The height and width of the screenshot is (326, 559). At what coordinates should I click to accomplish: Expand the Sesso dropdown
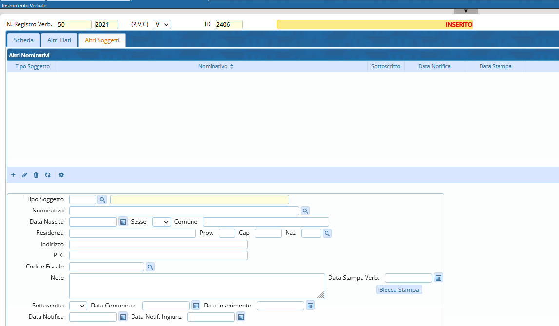click(x=161, y=222)
